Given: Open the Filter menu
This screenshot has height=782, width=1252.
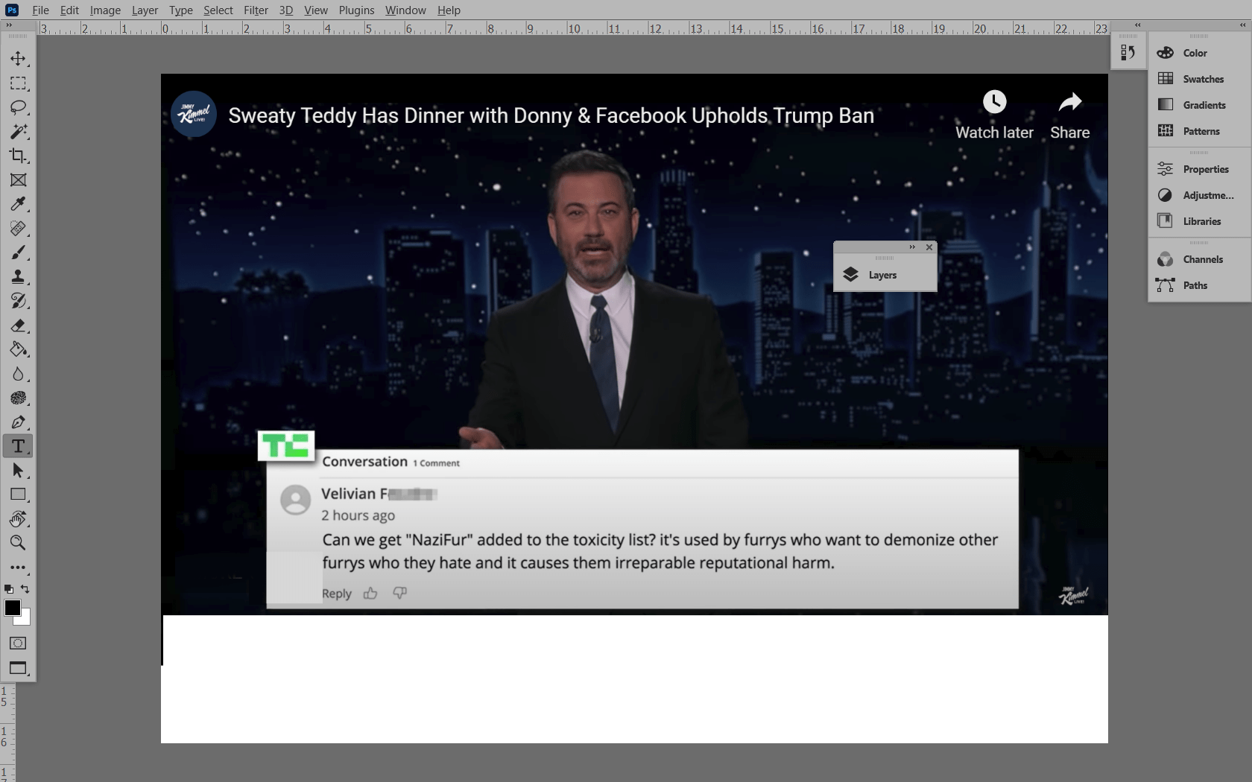Looking at the screenshot, I should pos(256,10).
